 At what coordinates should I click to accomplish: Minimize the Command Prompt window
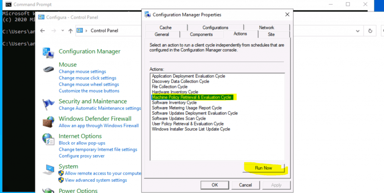(x=331, y=4)
